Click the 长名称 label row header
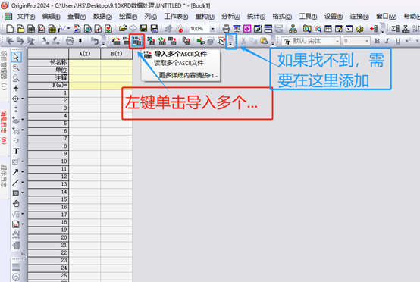Screen dimensions: 420x282 click(x=49, y=63)
